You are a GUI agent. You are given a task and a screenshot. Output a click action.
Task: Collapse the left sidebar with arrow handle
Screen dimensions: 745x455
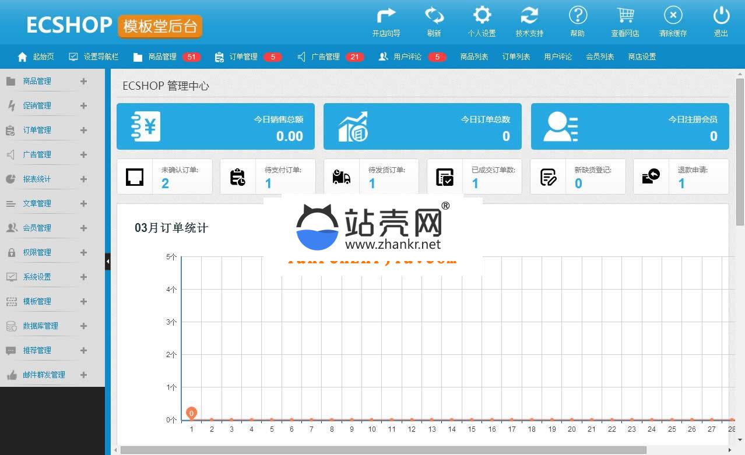tap(108, 262)
